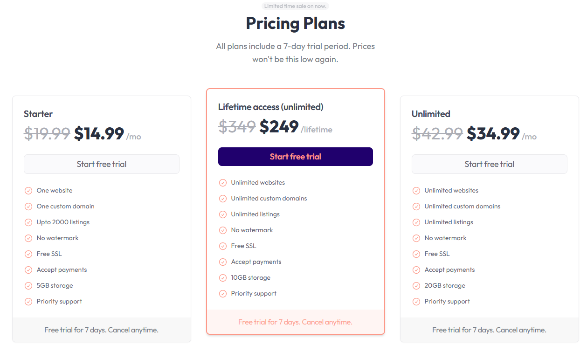Start free trial for Lifetime access plan
This screenshot has height=352, width=587.
(x=296, y=157)
